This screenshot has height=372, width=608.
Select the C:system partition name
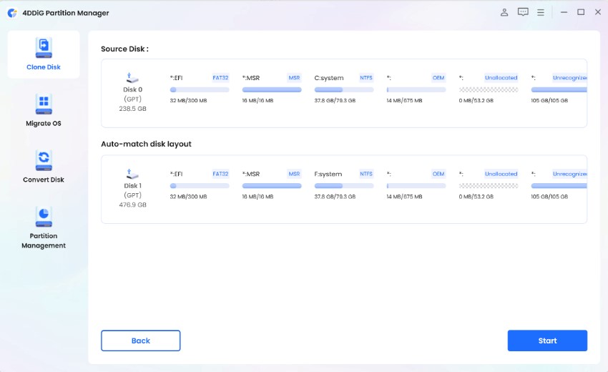pyautogui.click(x=329, y=78)
